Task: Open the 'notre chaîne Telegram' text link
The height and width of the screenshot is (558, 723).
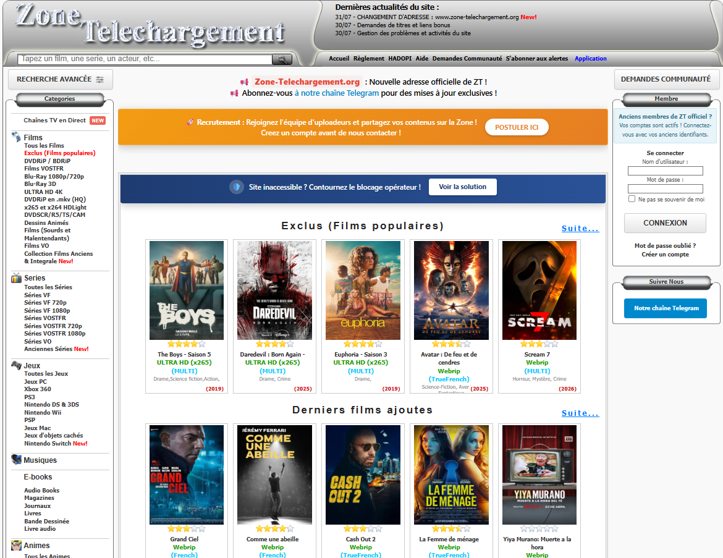Action: (337, 93)
